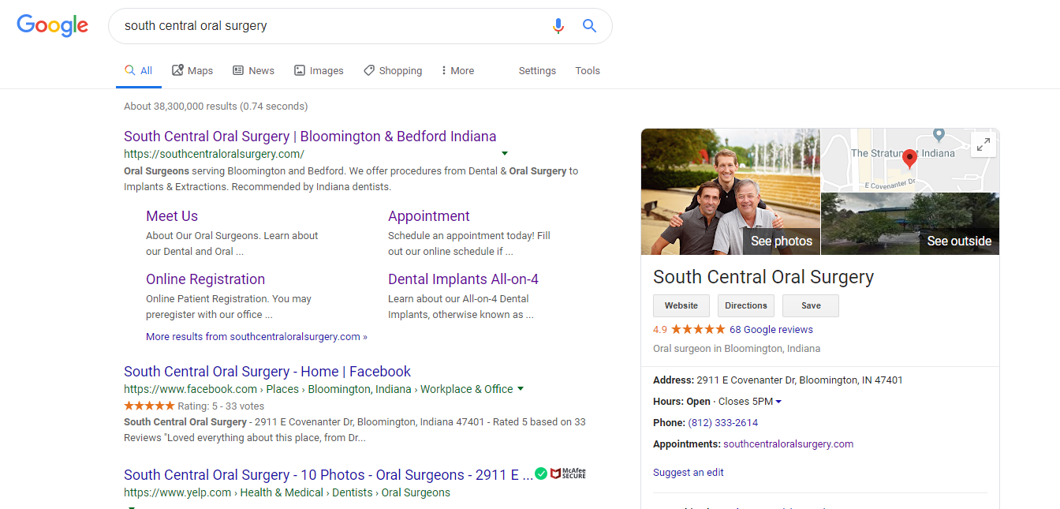Open 68 Google reviews link

click(771, 330)
